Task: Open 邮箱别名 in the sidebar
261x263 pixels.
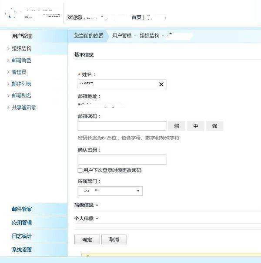Action: pyautogui.click(x=22, y=96)
